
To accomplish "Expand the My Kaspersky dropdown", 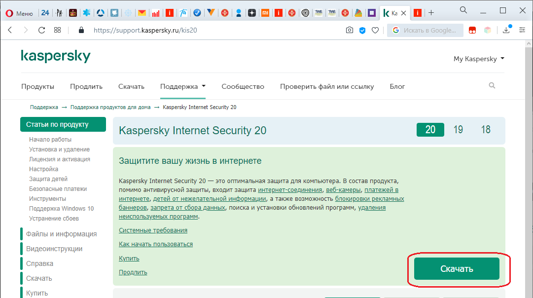I will (479, 59).
